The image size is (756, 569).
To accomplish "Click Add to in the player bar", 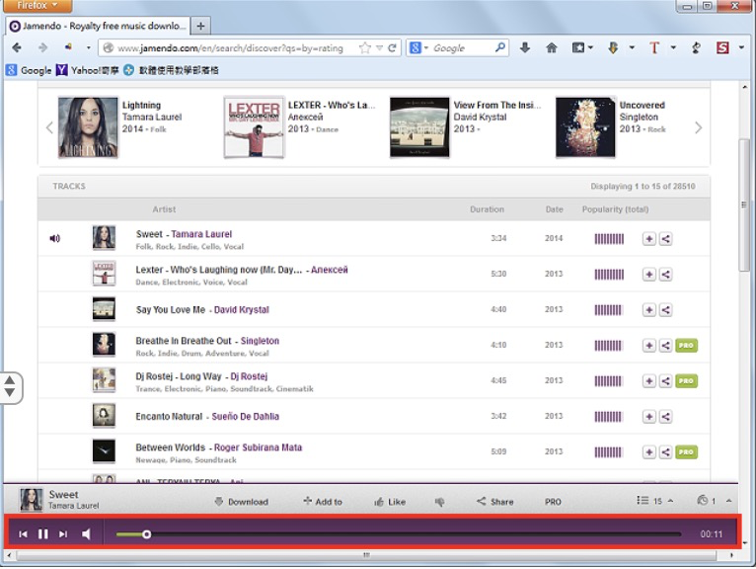I will (323, 502).
